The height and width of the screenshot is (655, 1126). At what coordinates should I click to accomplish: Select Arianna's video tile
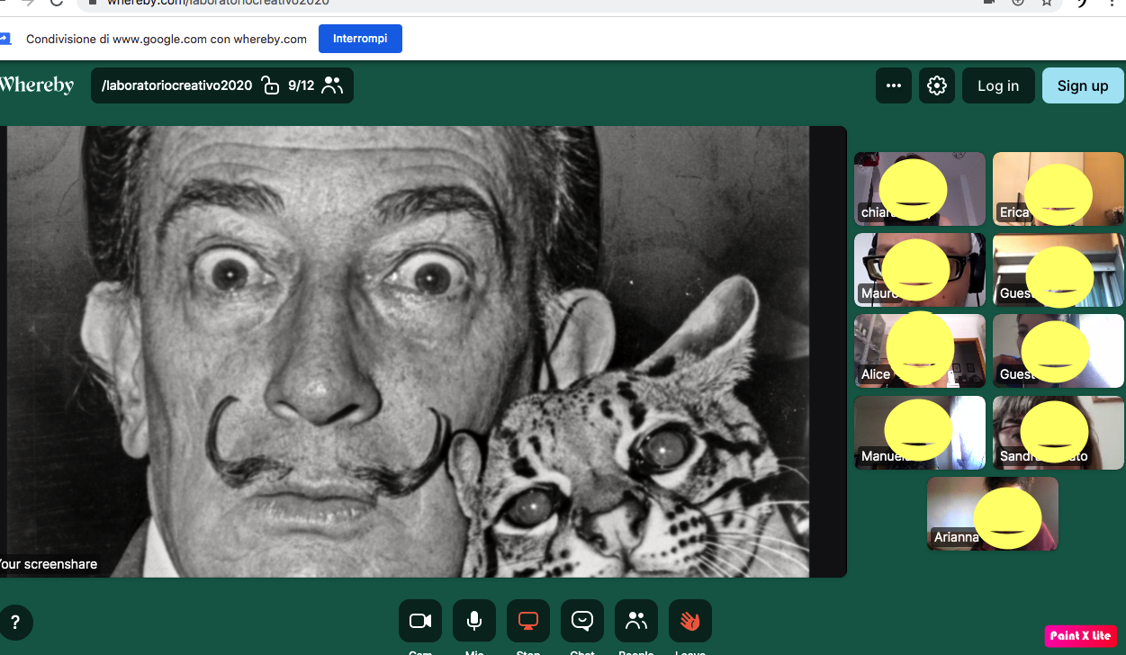point(993,514)
